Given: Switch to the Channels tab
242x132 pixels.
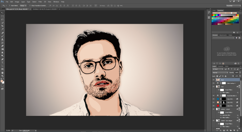Looking at the screenshot, I should pos(221,67).
